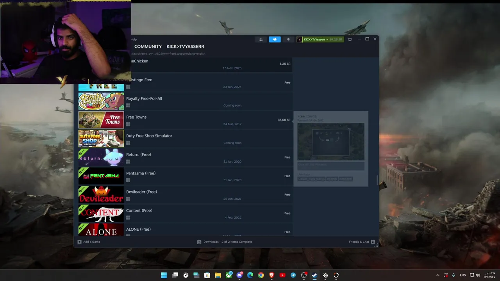Image resolution: width=500 pixels, height=281 pixels.
Task: Click the search results scrollbar thumb
Action: point(377,180)
